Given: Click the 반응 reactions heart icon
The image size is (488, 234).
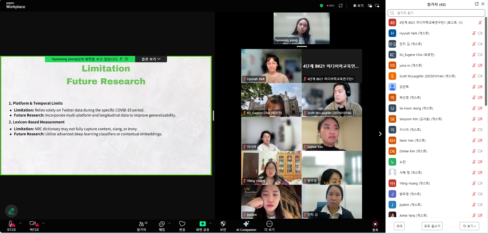Looking at the screenshot, I should click(182, 226).
